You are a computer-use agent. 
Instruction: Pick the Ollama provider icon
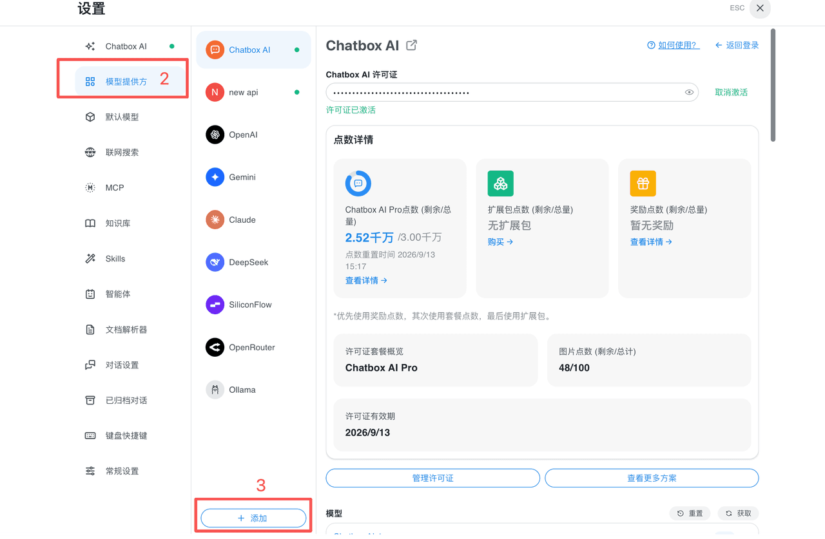pyautogui.click(x=215, y=390)
